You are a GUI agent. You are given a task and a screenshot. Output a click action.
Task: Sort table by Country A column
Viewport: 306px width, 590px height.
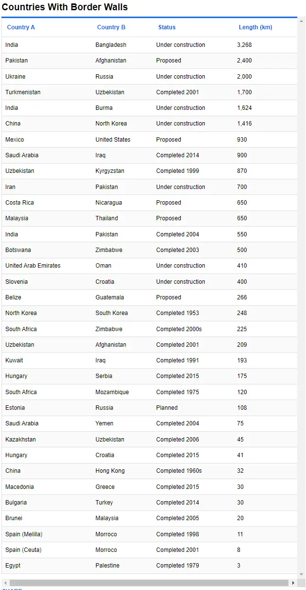click(21, 27)
